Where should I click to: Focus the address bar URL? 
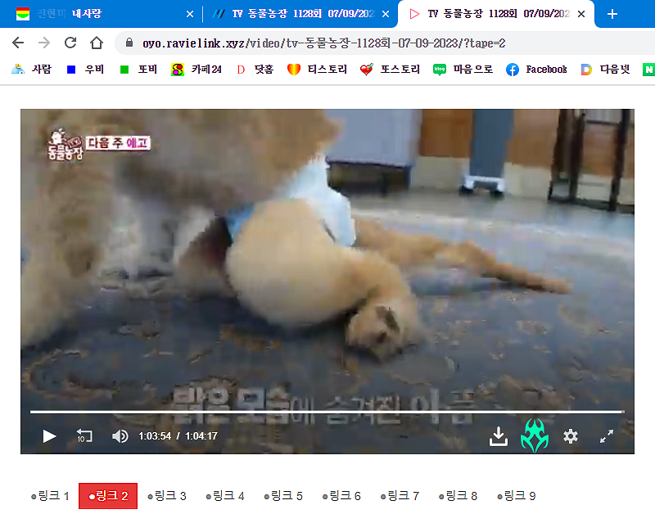323,43
